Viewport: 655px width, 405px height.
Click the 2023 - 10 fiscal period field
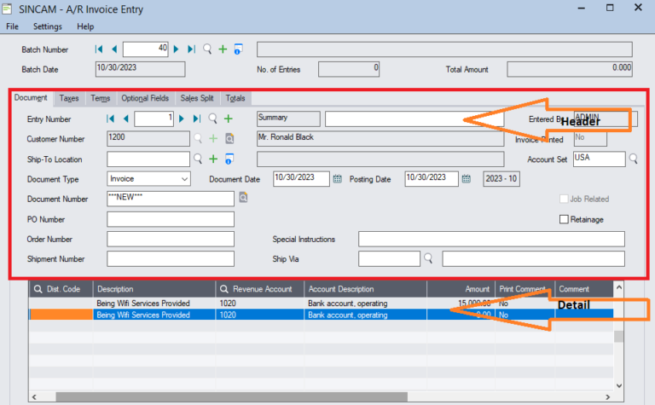pyautogui.click(x=501, y=179)
